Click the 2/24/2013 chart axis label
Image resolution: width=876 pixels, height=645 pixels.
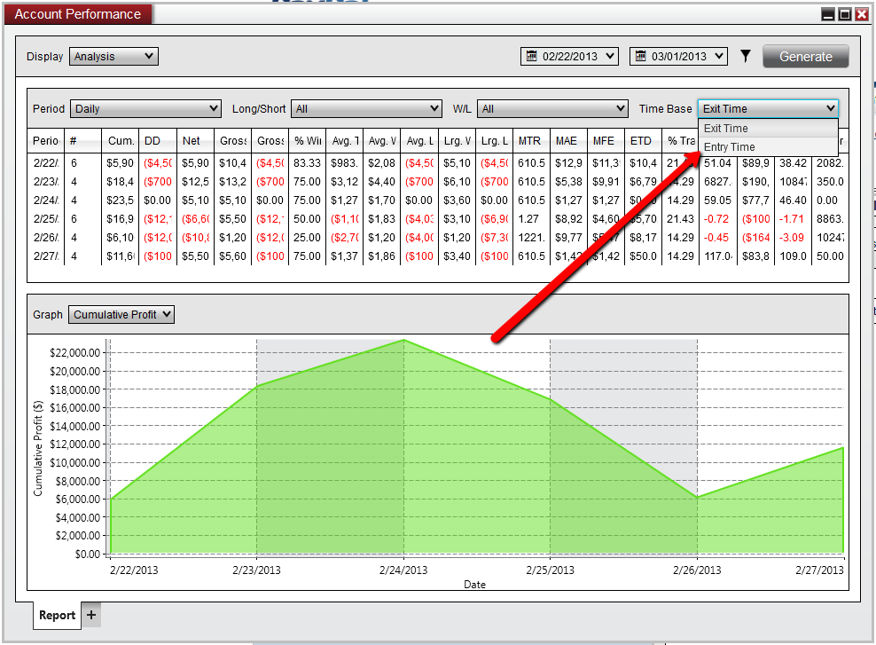(x=403, y=570)
